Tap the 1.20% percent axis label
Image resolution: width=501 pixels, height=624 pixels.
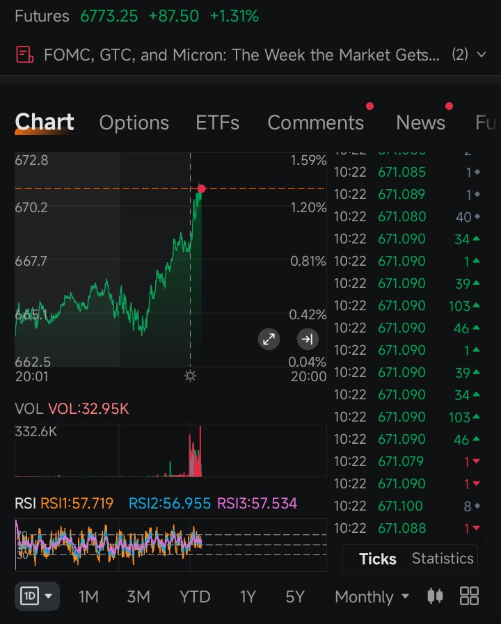[308, 208]
